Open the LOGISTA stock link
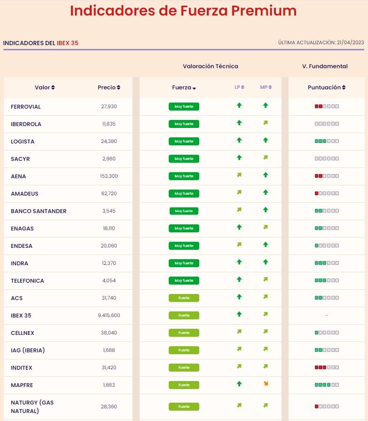The width and height of the screenshot is (368, 421). 23,142
